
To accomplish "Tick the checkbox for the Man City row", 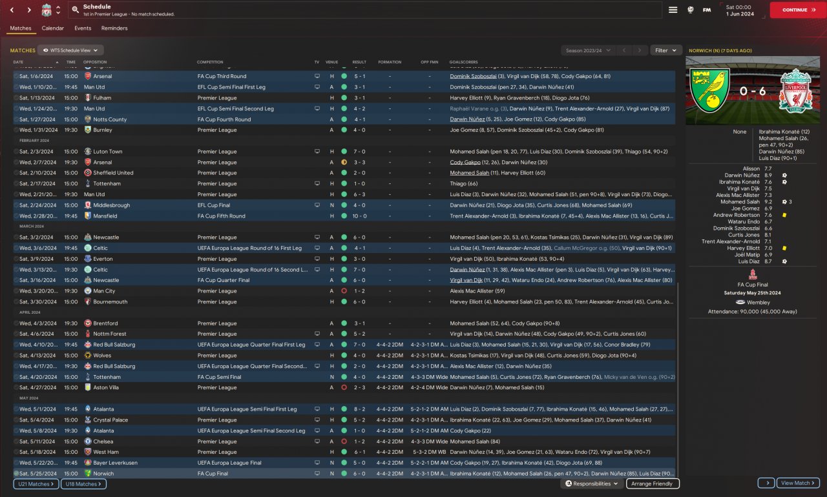I will pos(16,291).
